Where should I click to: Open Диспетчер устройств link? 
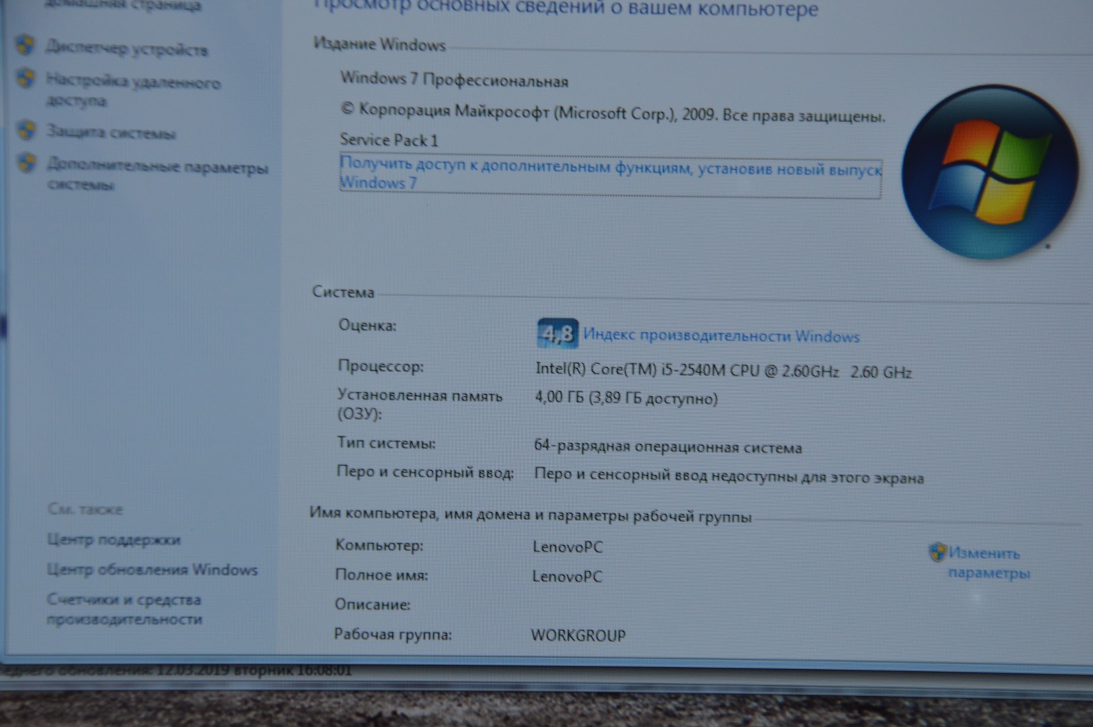[127, 48]
